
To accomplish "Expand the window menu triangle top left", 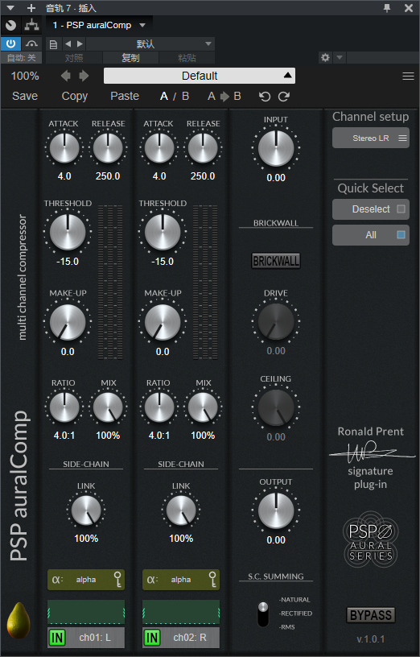I will pyautogui.click(x=11, y=8).
